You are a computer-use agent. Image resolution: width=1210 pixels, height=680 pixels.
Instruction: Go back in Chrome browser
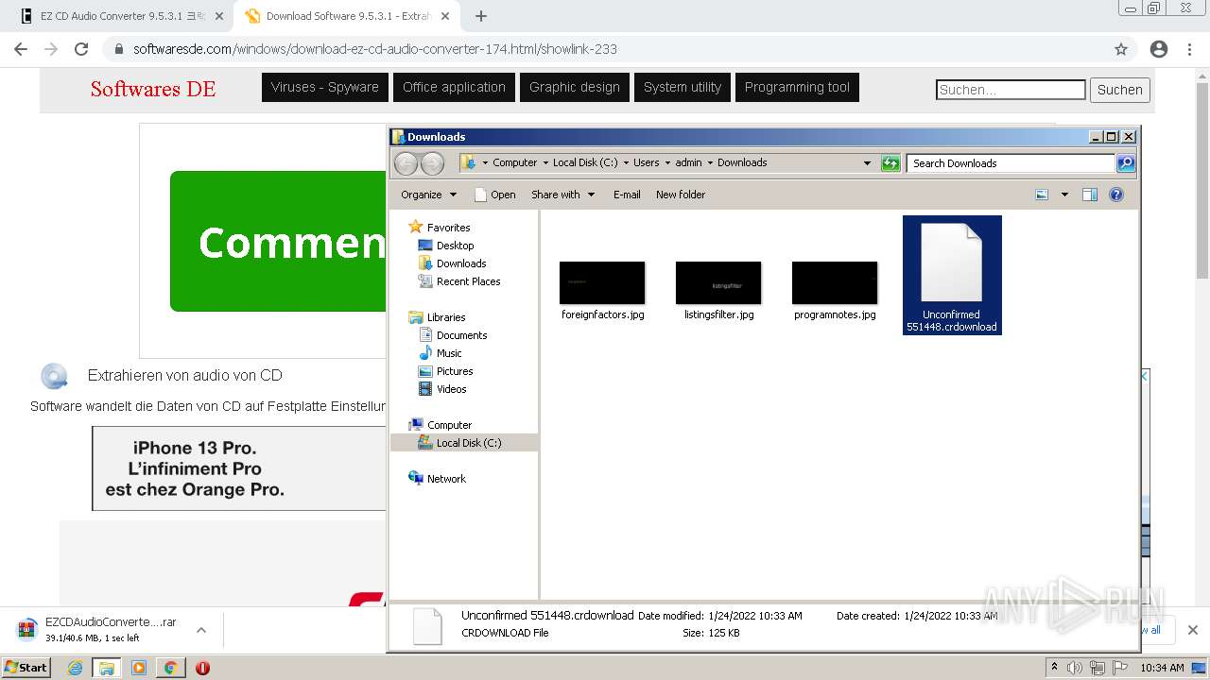point(21,49)
